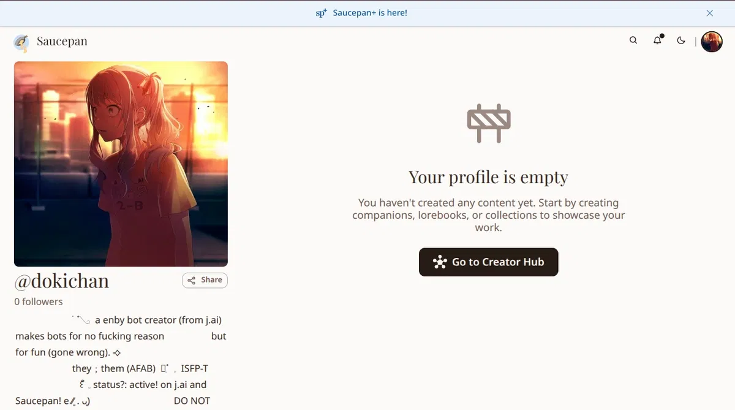Click the @dokichan username heading
This screenshot has height=410, width=735.
pyautogui.click(x=62, y=281)
